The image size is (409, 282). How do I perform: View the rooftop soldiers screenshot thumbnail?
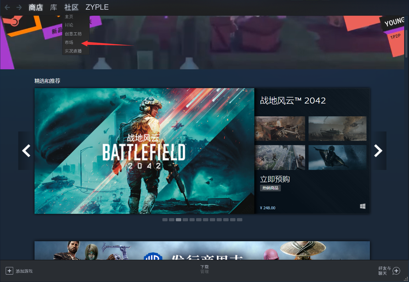(x=280, y=158)
